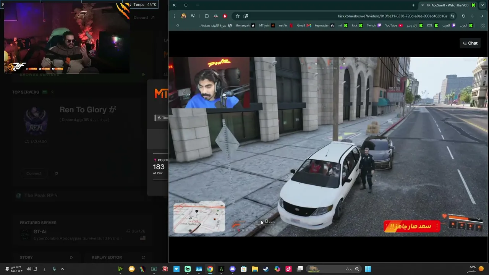489x275 pixels.
Task: Open the browser three-dot menu
Action: coord(174,16)
